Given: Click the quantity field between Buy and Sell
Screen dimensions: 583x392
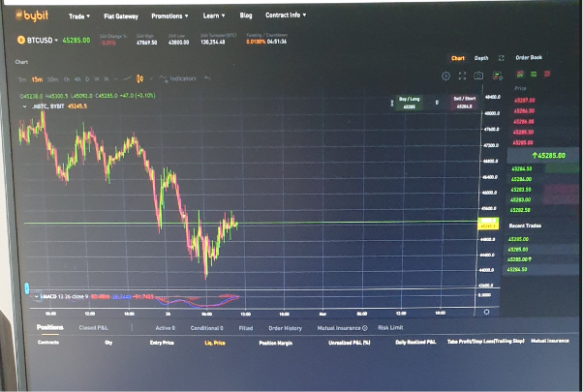Looking at the screenshot, I should coord(437,103).
